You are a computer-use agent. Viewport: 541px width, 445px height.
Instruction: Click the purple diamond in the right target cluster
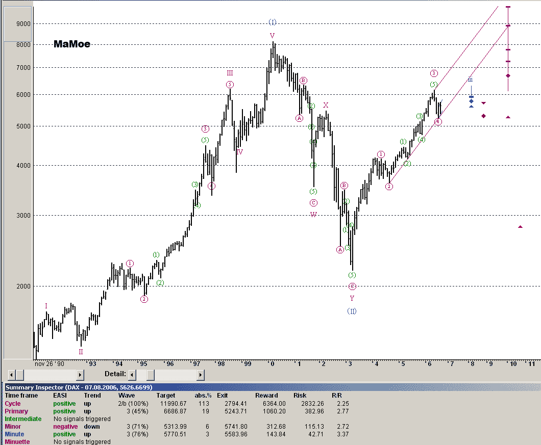508,75
